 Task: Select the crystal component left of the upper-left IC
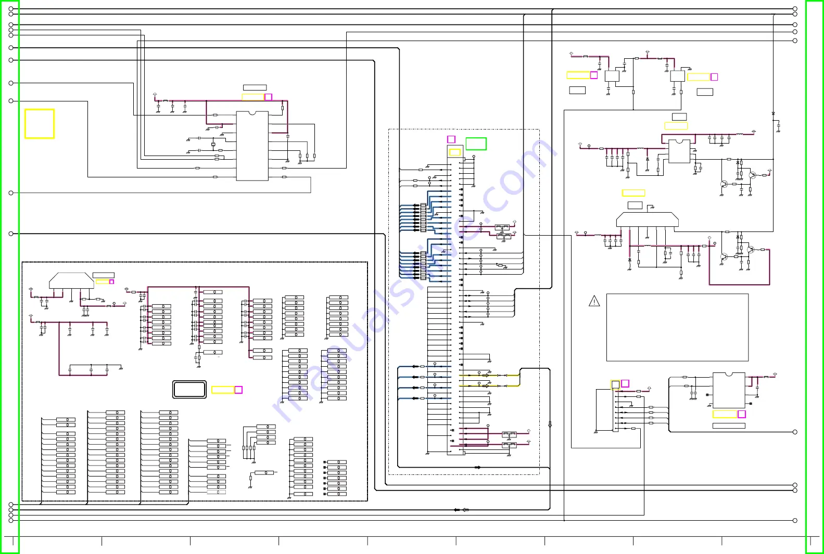pyautogui.click(x=213, y=144)
